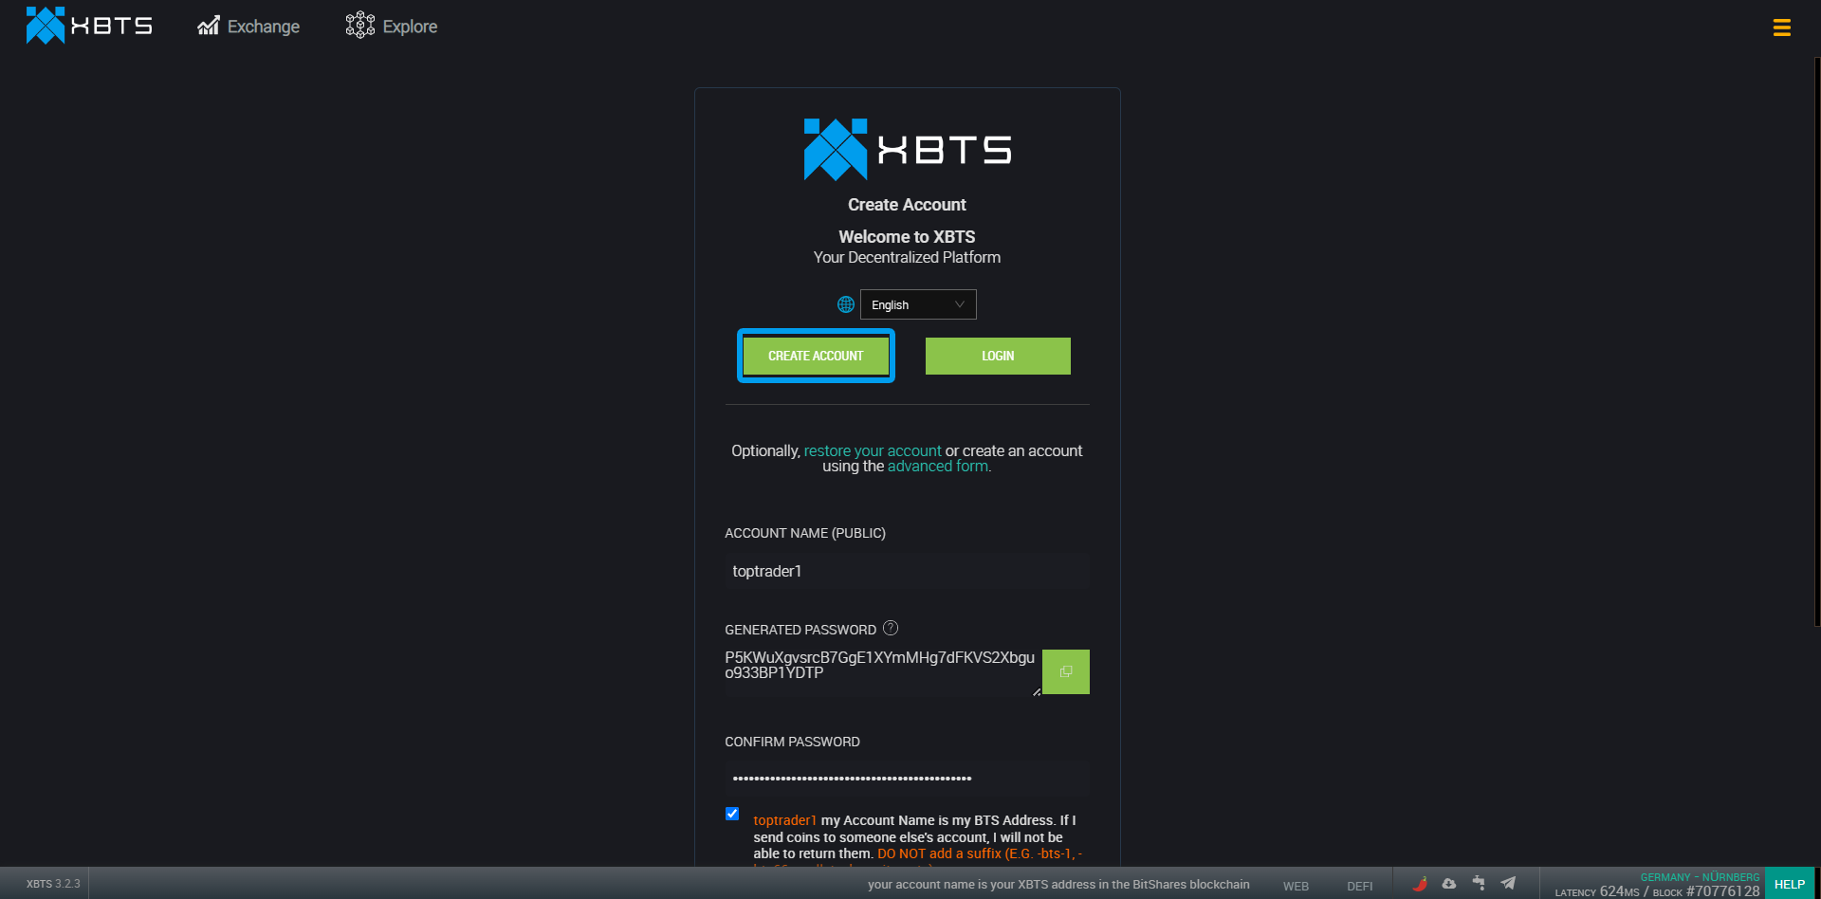Click the Explore nodes icon

[x=360, y=26]
